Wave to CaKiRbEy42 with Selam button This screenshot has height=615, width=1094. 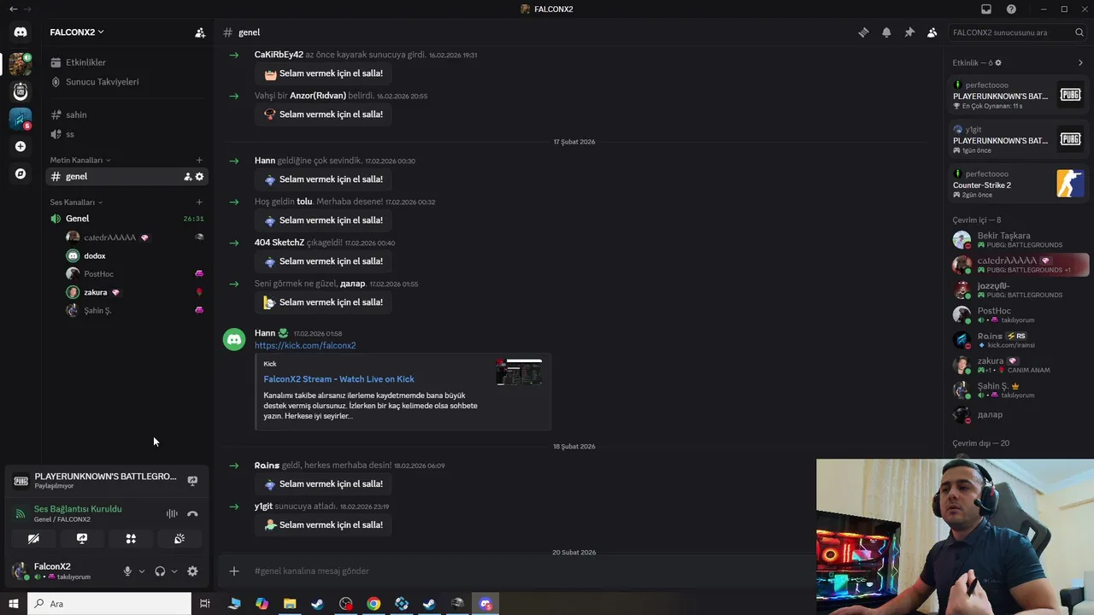[x=323, y=73]
